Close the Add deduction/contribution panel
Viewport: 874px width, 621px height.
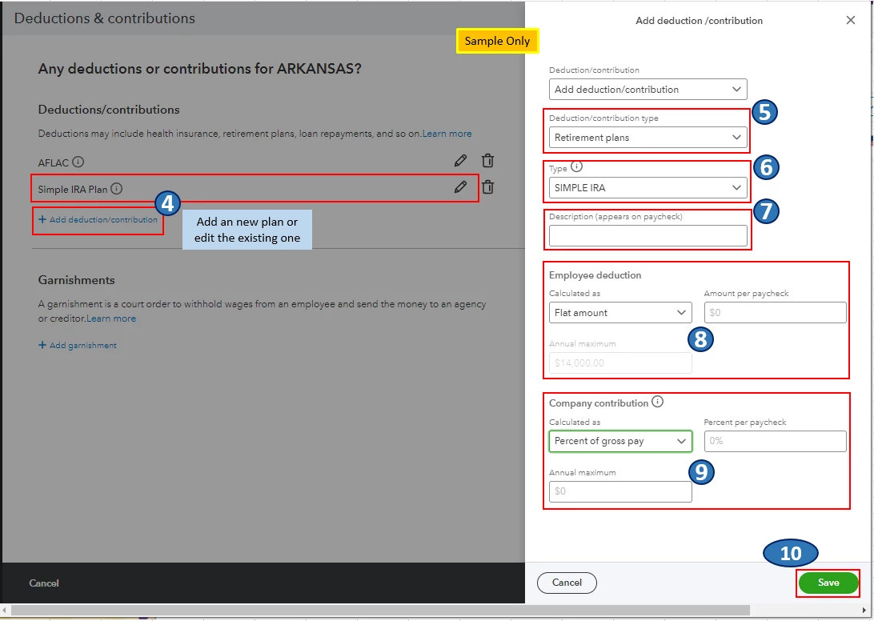point(851,20)
